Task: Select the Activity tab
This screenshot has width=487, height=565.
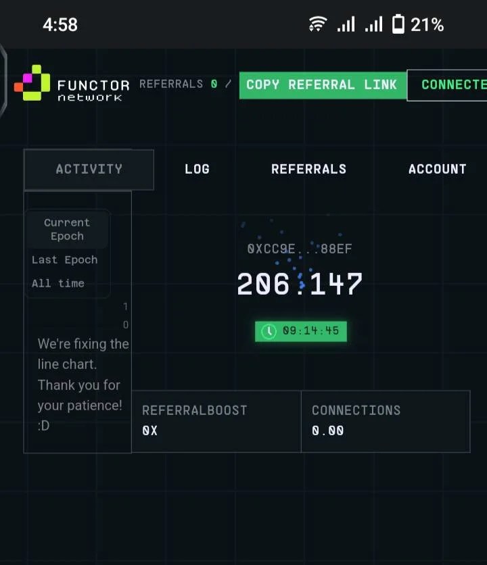Action: click(89, 170)
